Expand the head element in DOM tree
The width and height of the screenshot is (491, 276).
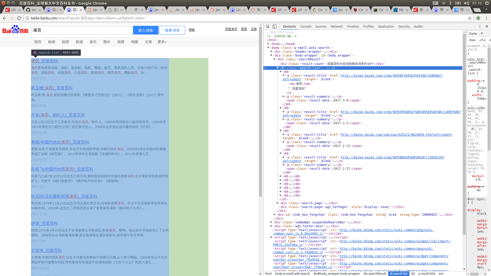[x=268, y=44]
